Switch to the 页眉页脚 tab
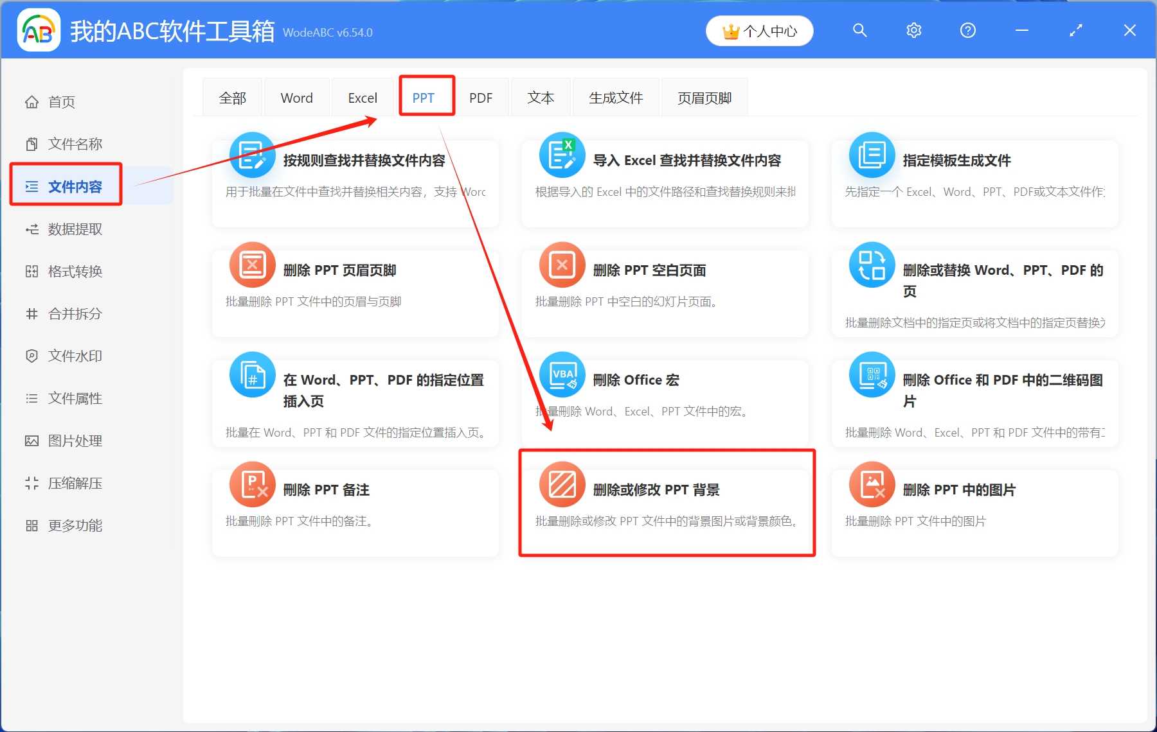This screenshot has height=732, width=1157. pyautogui.click(x=704, y=97)
